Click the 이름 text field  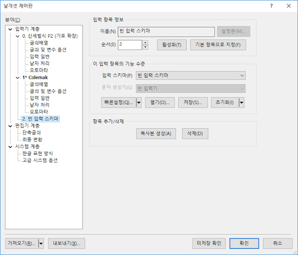coord(166,32)
